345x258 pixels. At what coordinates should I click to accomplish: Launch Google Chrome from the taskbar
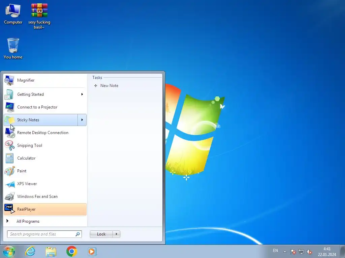[71, 251]
